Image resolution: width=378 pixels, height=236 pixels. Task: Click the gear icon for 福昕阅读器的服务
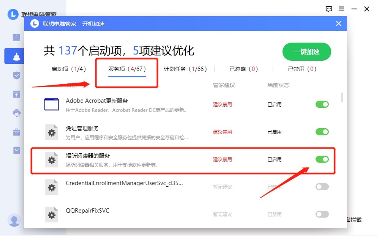pyautogui.click(x=52, y=160)
